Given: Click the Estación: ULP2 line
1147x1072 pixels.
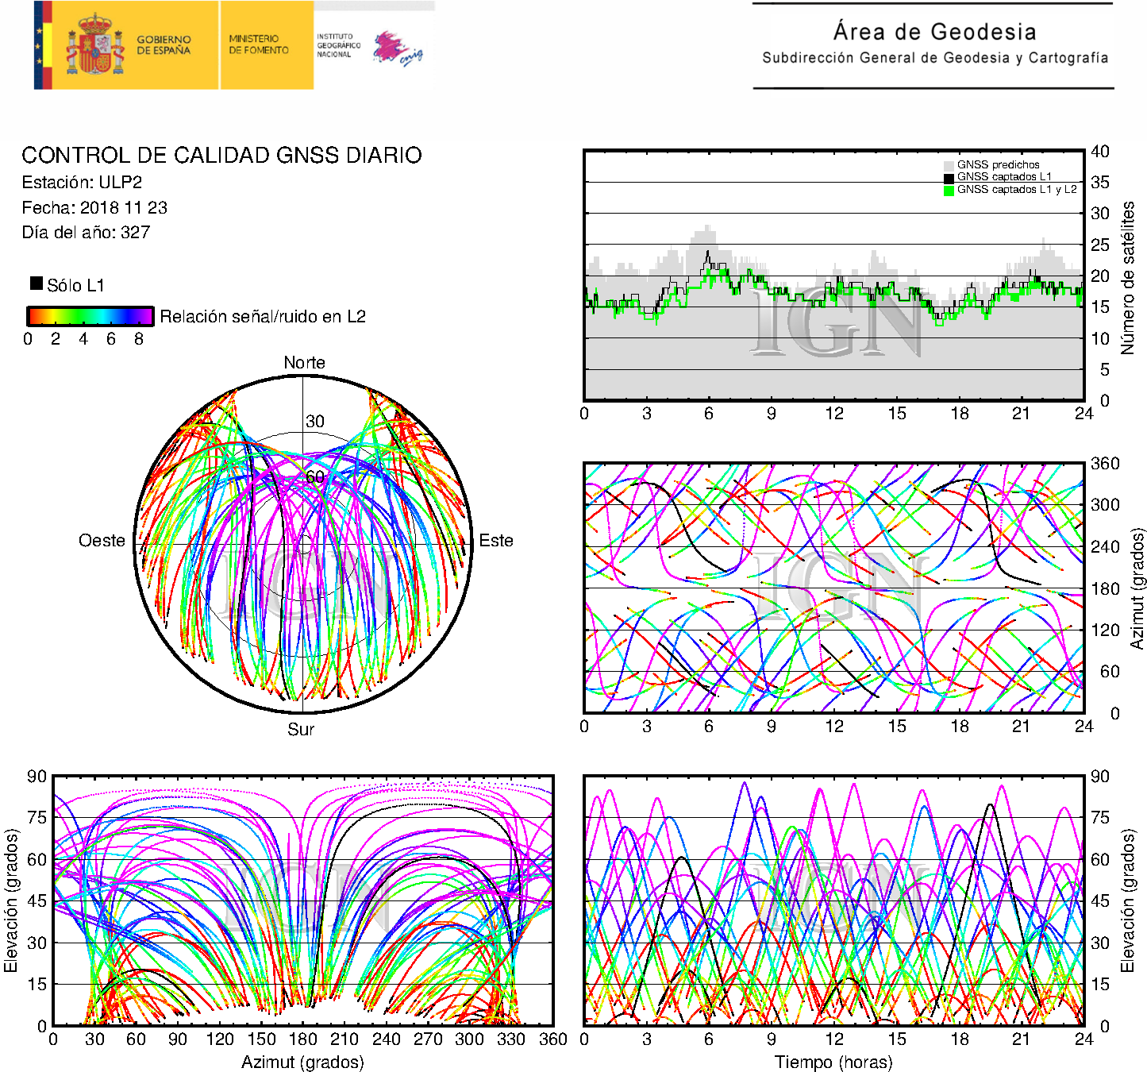Looking at the screenshot, I should click(x=82, y=183).
